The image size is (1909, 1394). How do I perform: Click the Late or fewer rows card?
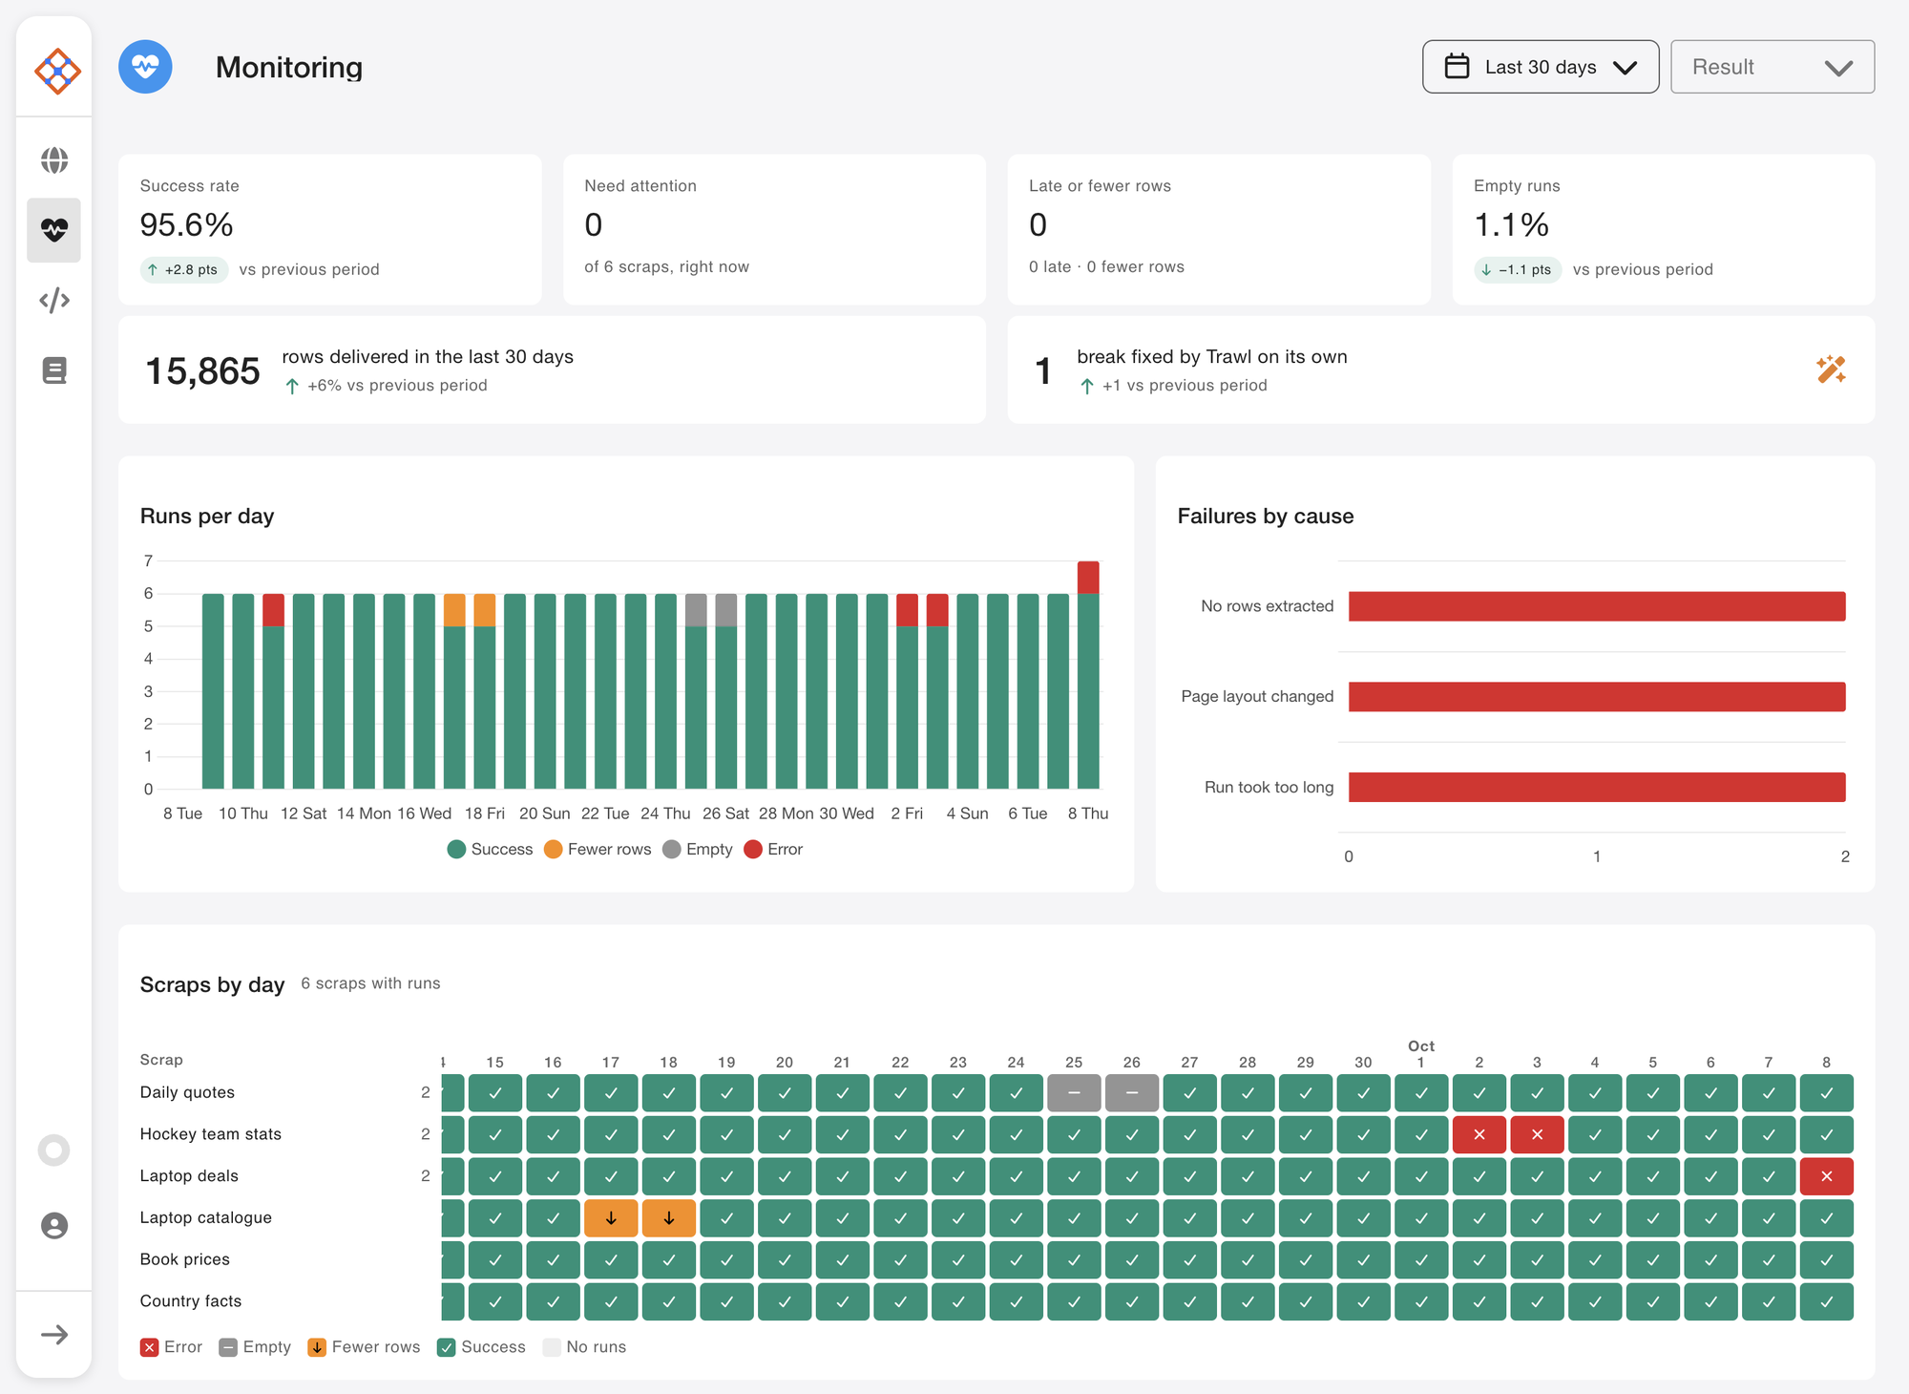(1219, 230)
